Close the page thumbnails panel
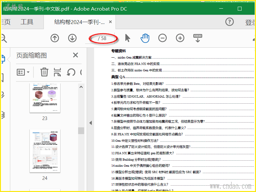 point(76,55)
